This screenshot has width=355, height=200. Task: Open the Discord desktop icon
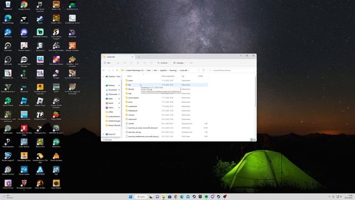click(24, 33)
